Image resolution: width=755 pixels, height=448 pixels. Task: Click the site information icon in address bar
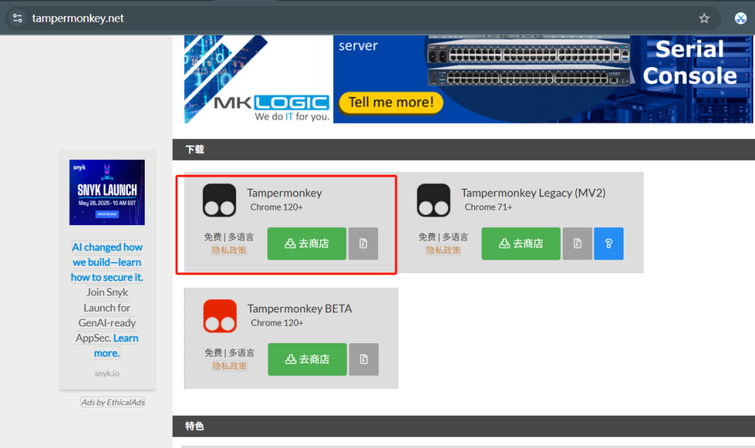click(x=17, y=18)
